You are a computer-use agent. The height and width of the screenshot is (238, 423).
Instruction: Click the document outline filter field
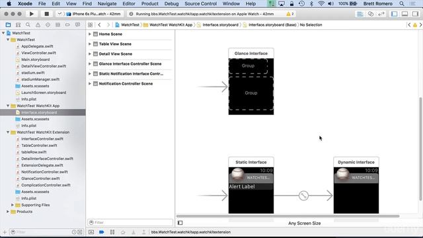[x=130, y=222]
